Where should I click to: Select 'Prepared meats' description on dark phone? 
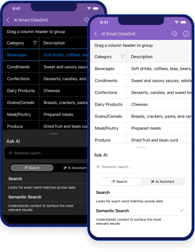click(64, 114)
